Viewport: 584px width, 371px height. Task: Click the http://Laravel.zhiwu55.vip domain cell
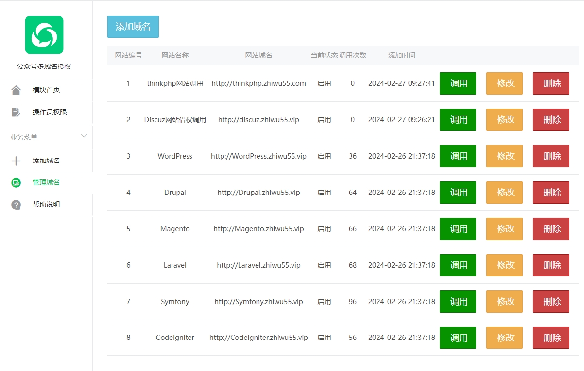[x=258, y=265]
